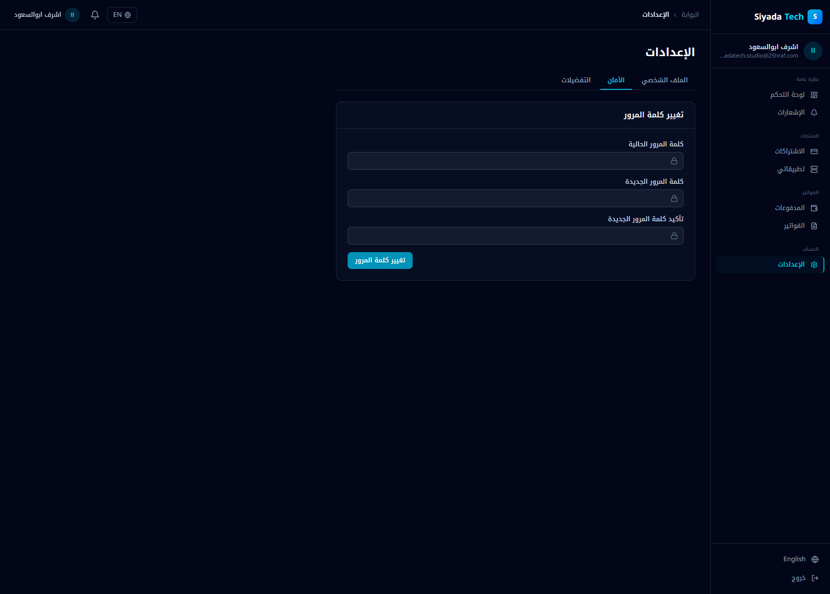Click the Siyada Tech logo icon
This screenshot has width=830, height=594.
(x=815, y=17)
